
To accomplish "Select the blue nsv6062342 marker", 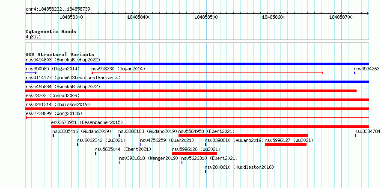I will pyautogui.click(x=77, y=145).
